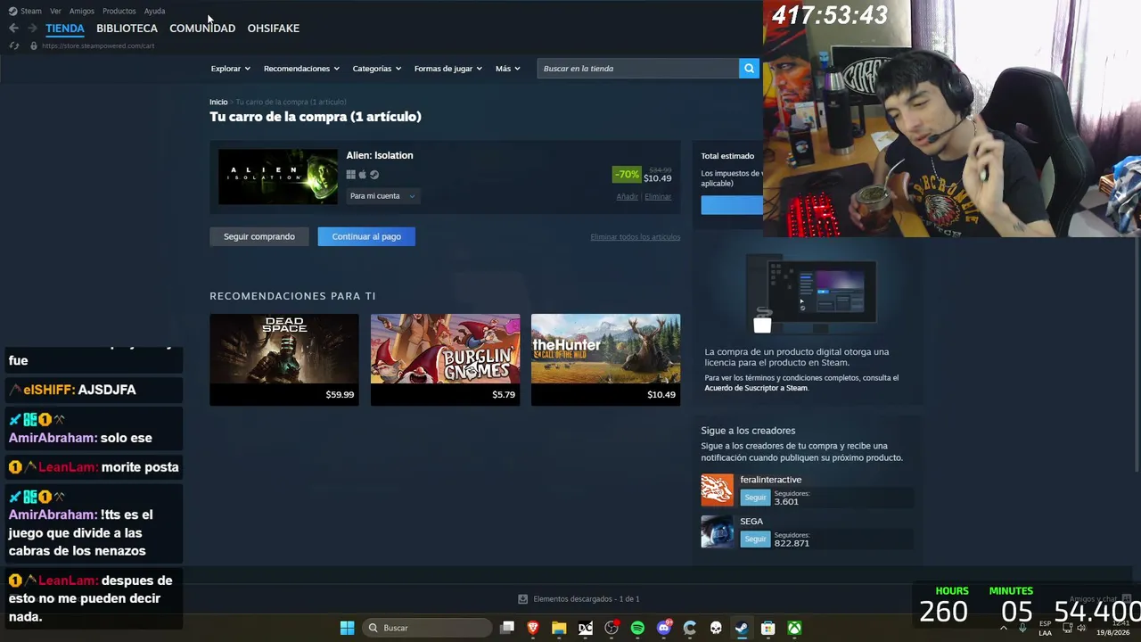Expand the Categorías dropdown
Viewport: 1141px width, 642px height.
pyautogui.click(x=377, y=69)
